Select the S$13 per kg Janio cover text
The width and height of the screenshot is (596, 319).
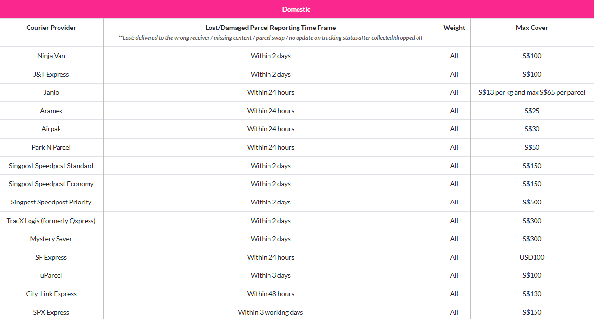(532, 92)
